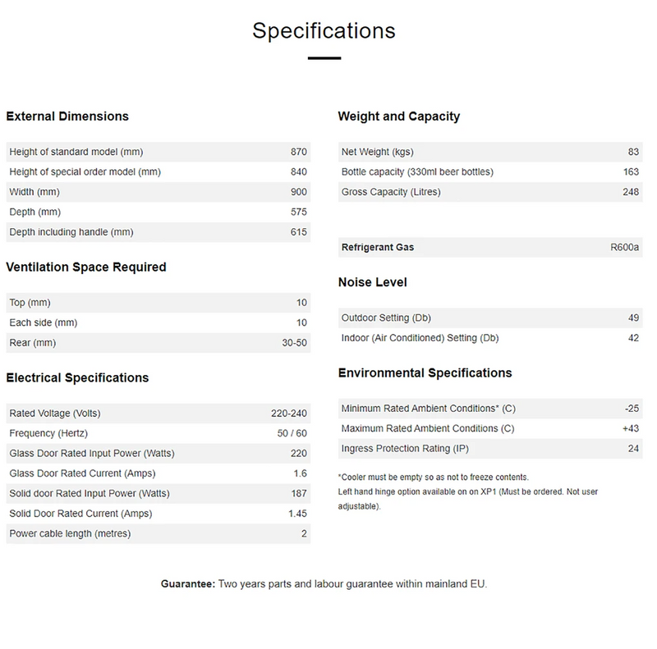Click the Ventilation Space Required heading
Screen dimensions: 657x649
click(86, 267)
